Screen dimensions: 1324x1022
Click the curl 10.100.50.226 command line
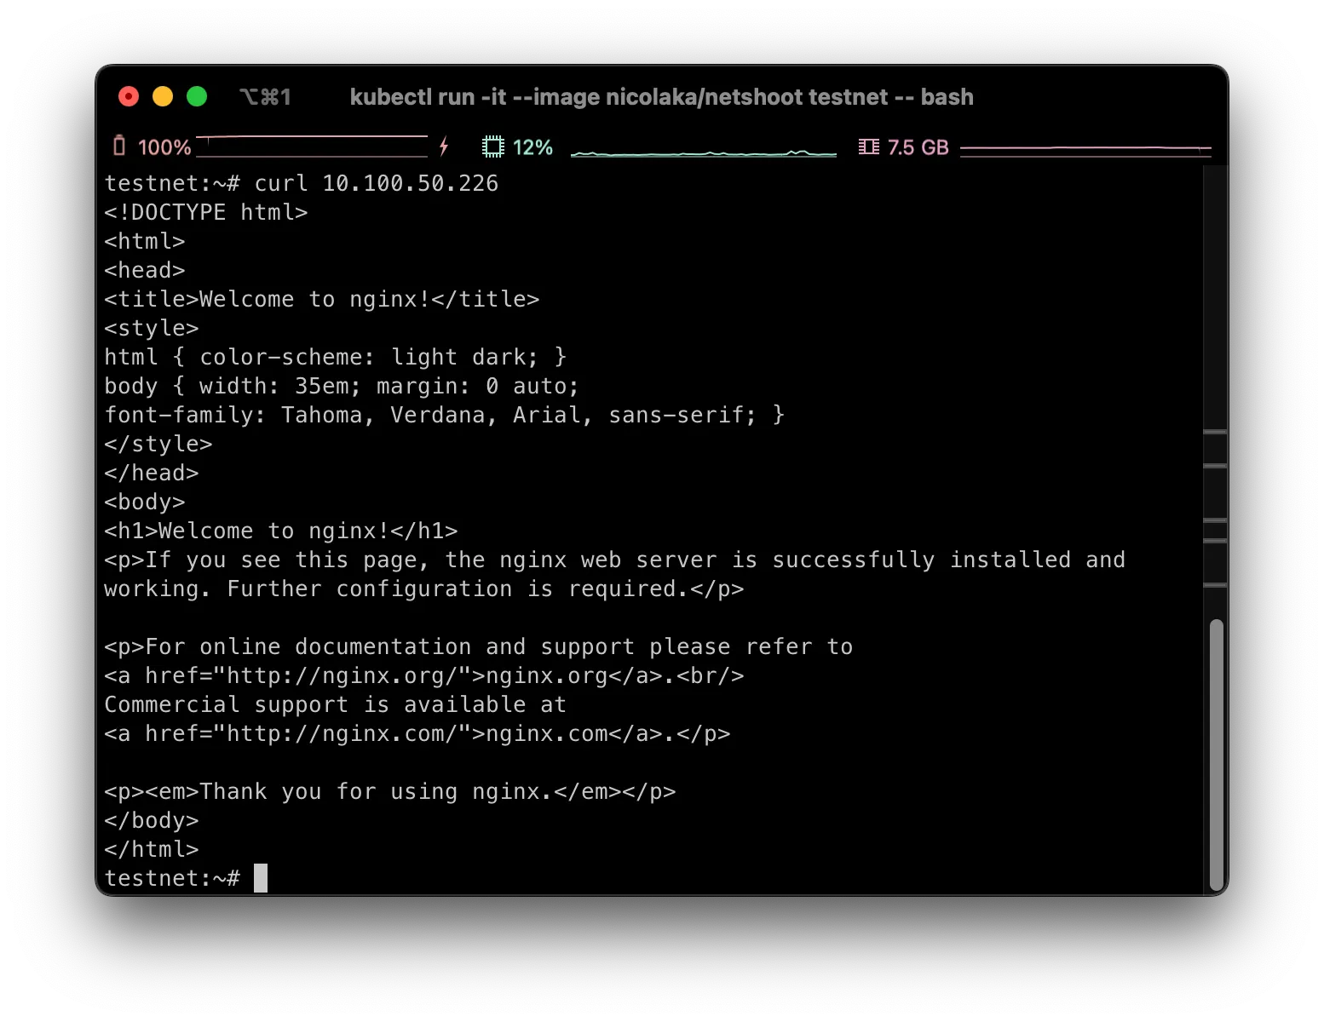302,183
